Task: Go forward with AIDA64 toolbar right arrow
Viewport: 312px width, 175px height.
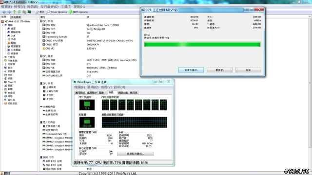Action: (x=9, y=12)
